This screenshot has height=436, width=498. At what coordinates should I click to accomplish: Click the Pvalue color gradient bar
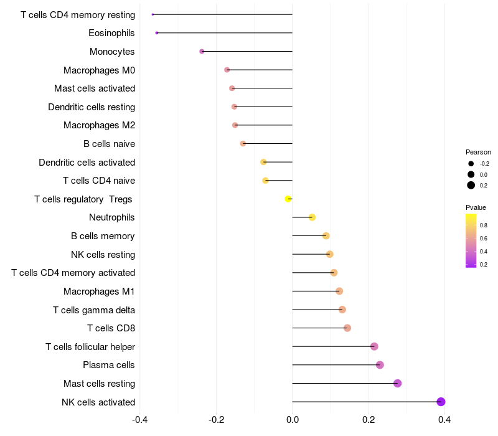(x=471, y=240)
